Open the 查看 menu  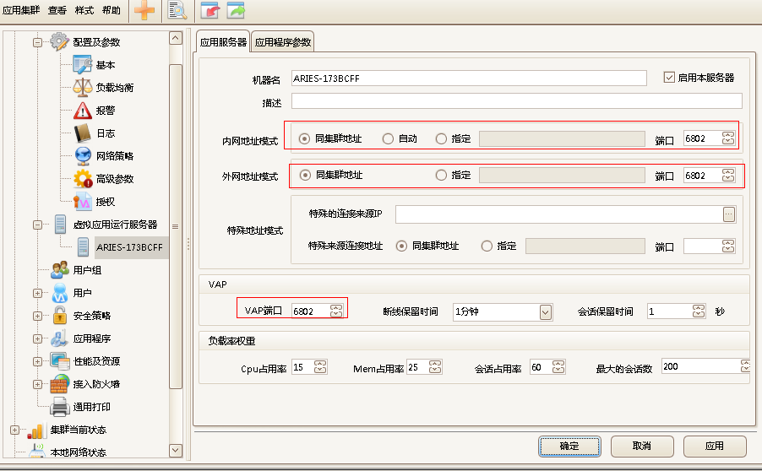[x=57, y=10]
